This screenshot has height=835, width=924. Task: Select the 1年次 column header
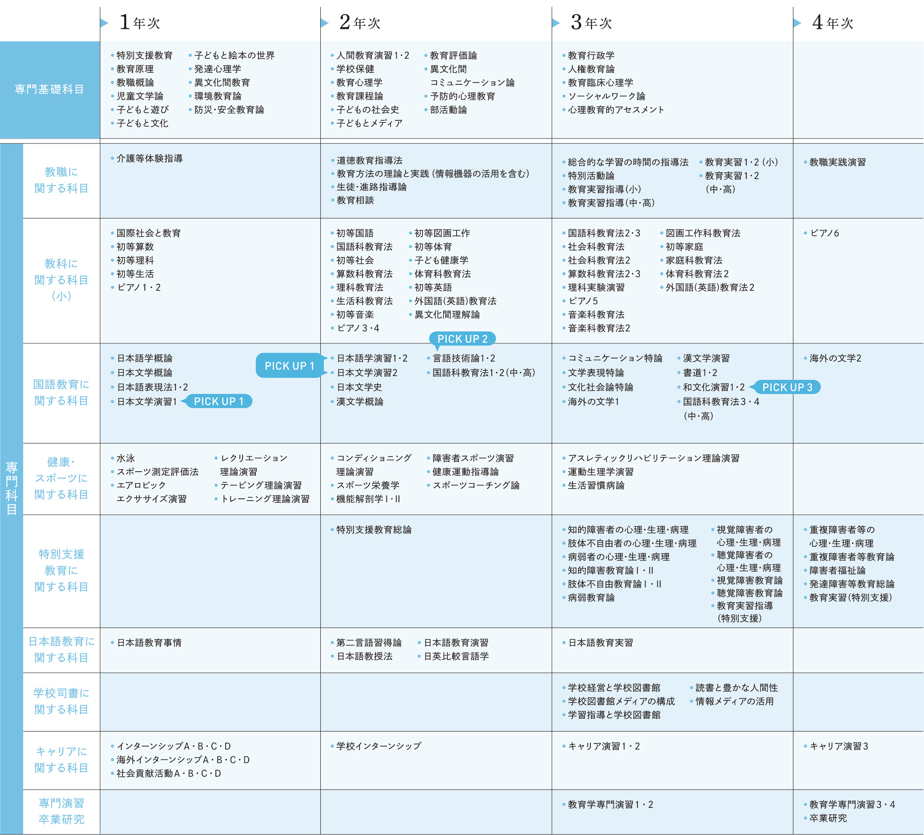tap(139, 22)
